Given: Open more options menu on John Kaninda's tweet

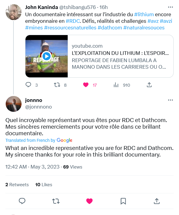Looking at the screenshot, I should 170,7.
